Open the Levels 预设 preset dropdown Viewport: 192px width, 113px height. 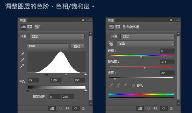(57, 36)
